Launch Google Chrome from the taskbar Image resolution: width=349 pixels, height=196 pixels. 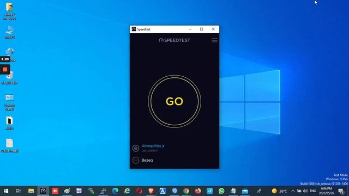tap(186, 191)
